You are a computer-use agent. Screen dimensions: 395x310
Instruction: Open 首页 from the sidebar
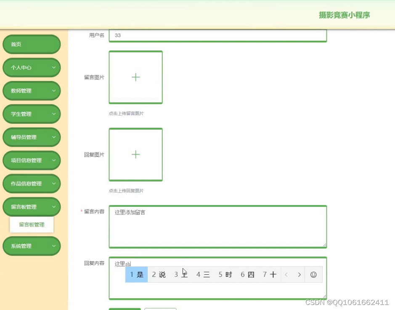click(x=31, y=44)
